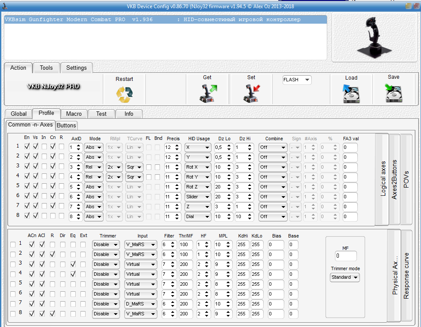Click the Restart recycle arrows icon
Image resolution: width=421 pixels, height=327 pixels.
[124, 94]
